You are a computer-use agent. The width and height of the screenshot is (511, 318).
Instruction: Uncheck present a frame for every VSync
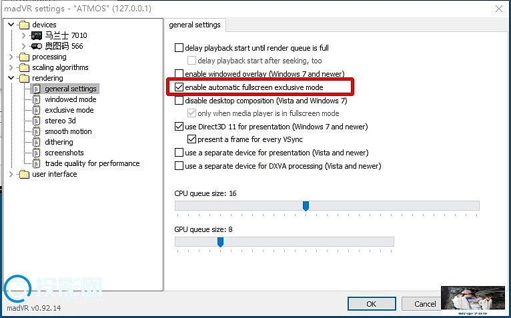click(191, 139)
